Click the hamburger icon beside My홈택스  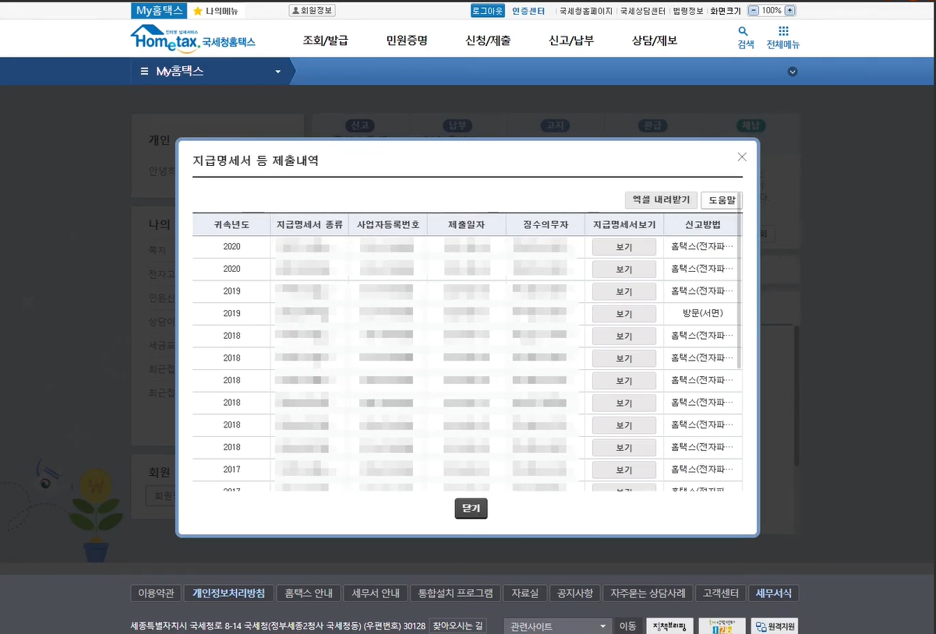coord(144,70)
